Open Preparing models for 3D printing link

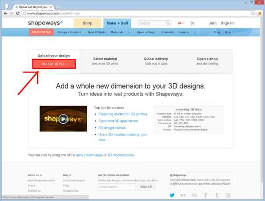coord(123,114)
